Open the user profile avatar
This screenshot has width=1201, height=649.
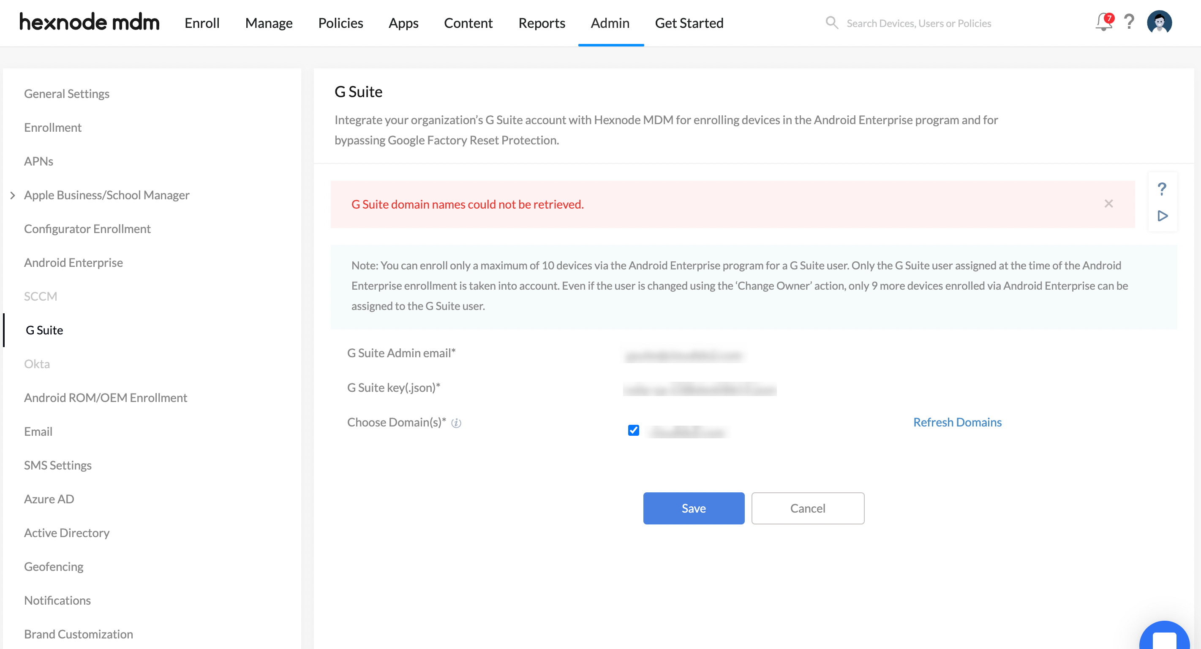(1159, 22)
